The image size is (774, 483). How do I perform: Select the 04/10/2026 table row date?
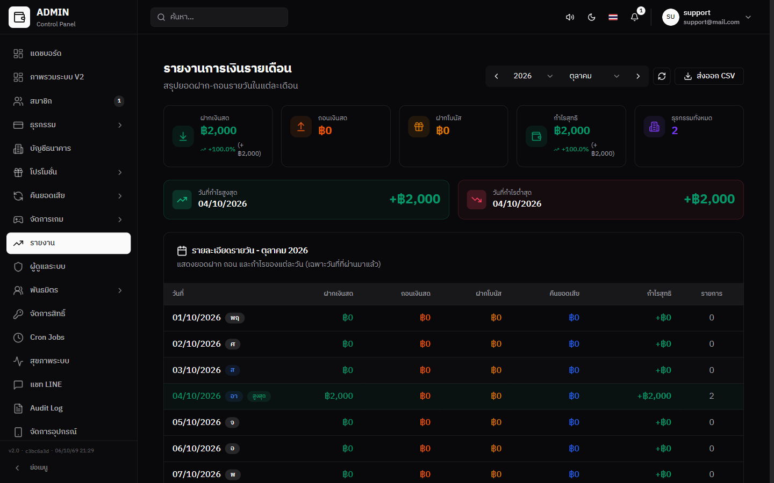(197, 396)
